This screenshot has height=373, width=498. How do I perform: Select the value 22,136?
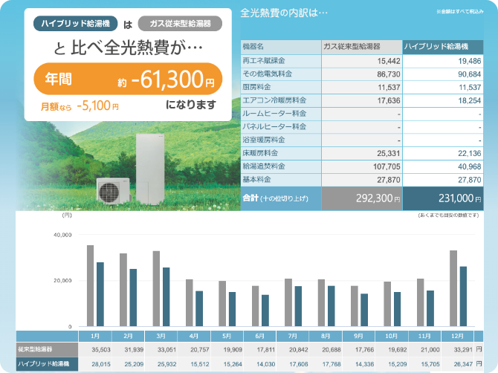tap(470, 153)
